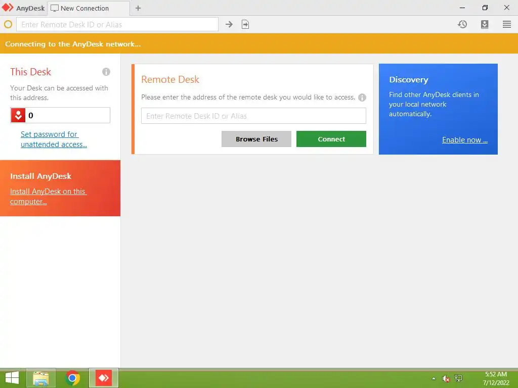Screen dimensions: 518x388
Task: Open the taskbar clock showing 5:52 AM
Action: (x=496, y=378)
